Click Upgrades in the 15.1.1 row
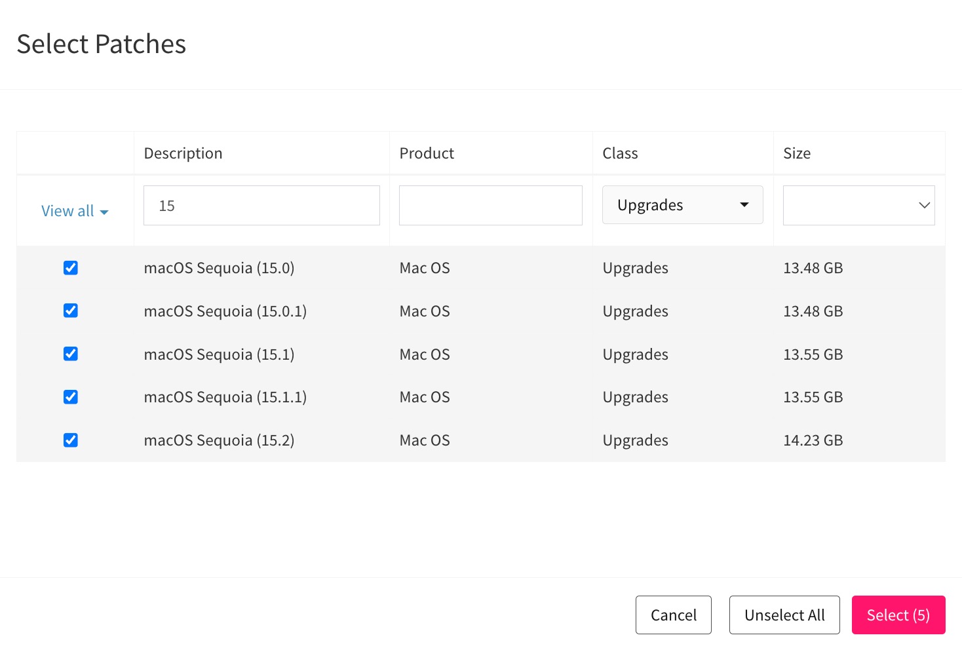This screenshot has height=650, width=962. coord(636,397)
